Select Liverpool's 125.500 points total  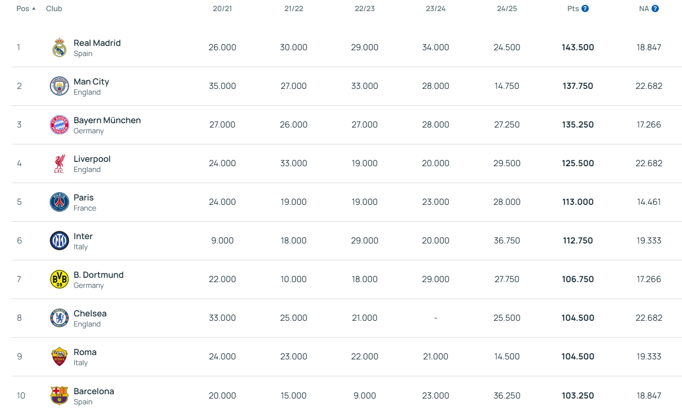click(578, 163)
